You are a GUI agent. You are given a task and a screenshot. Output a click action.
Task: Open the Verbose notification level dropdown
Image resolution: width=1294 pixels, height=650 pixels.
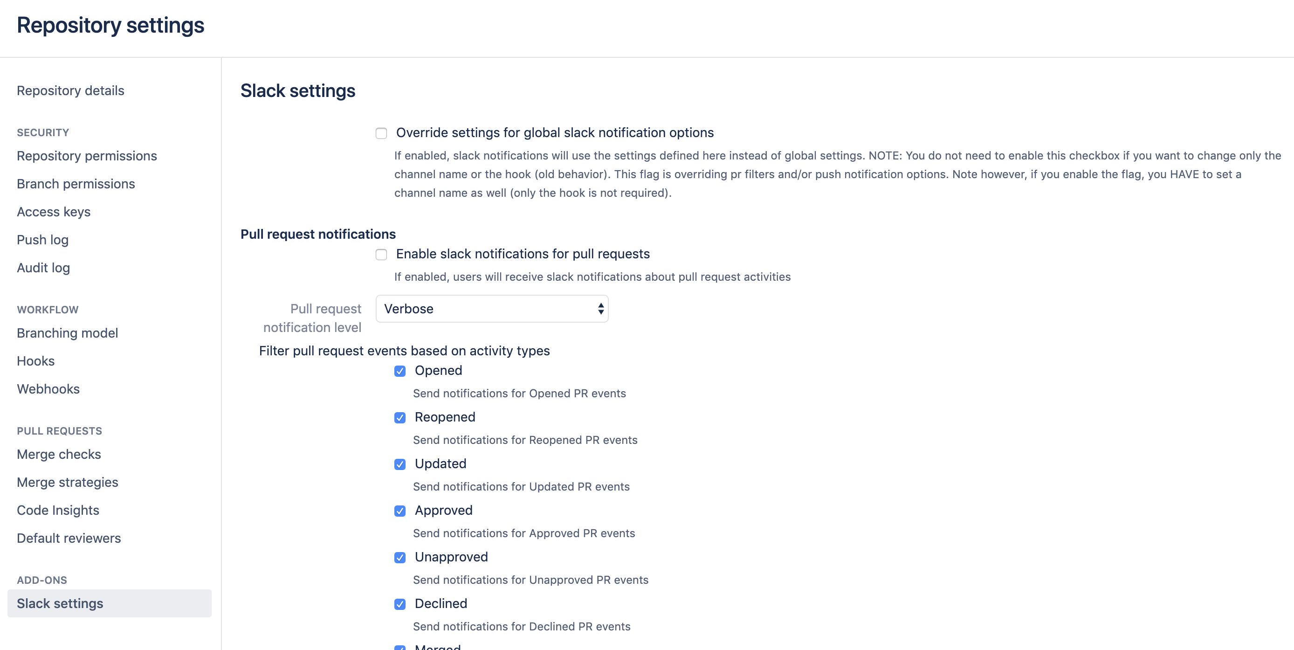pyautogui.click(x=491, y=309)
